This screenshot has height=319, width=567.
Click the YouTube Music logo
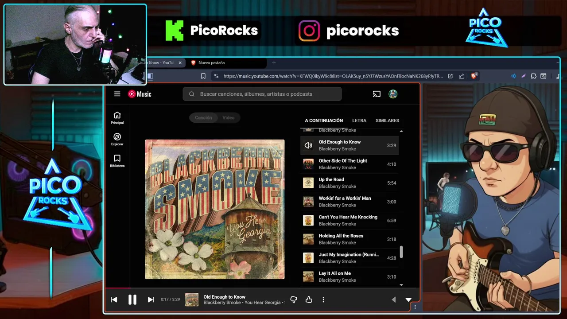(x=140, y=94)
